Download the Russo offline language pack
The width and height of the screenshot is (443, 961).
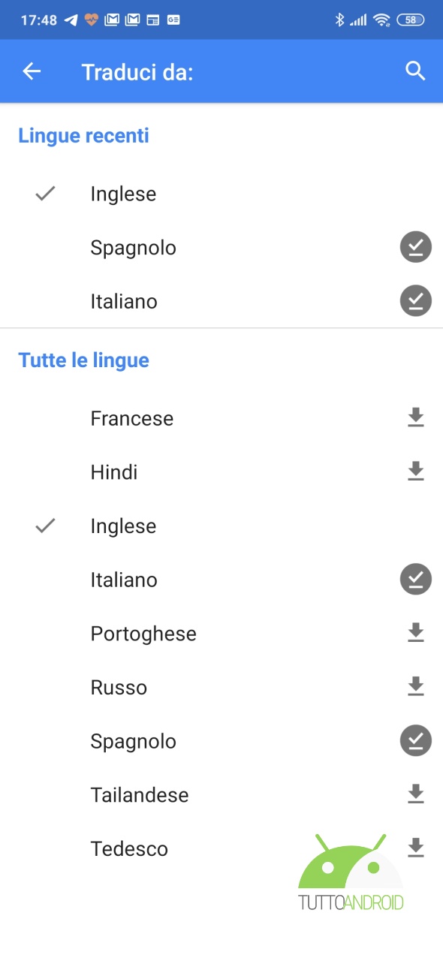416,687
